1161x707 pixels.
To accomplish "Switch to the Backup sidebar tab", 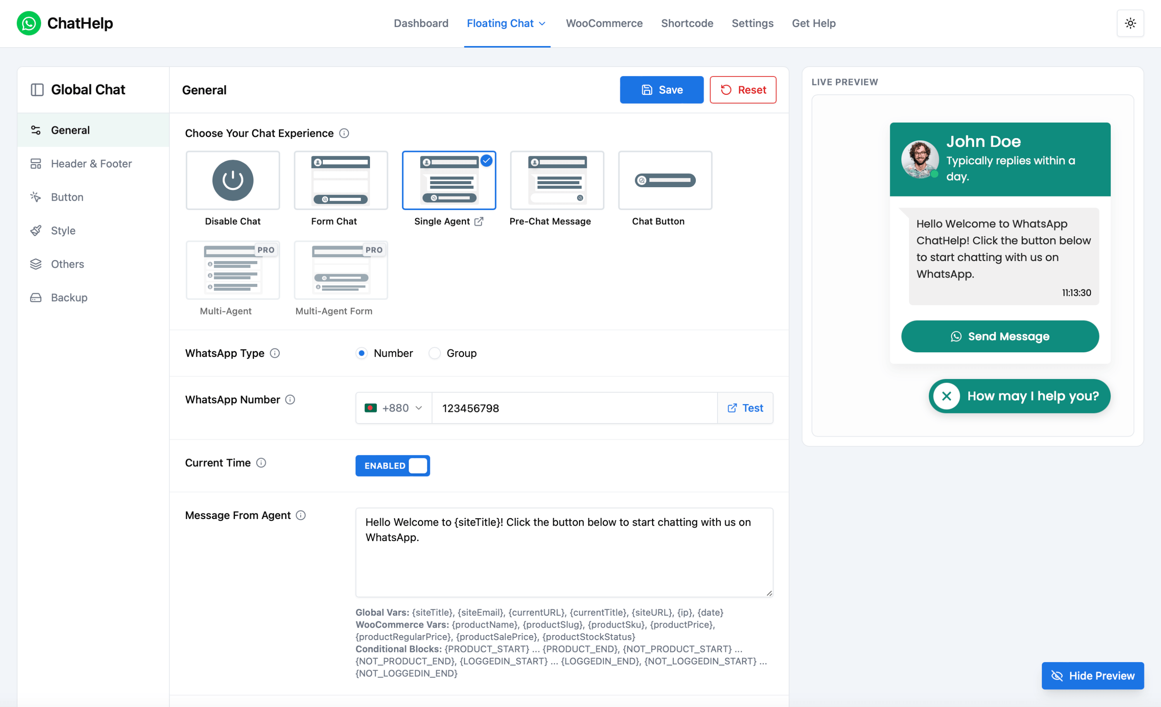I will point(93,297).
